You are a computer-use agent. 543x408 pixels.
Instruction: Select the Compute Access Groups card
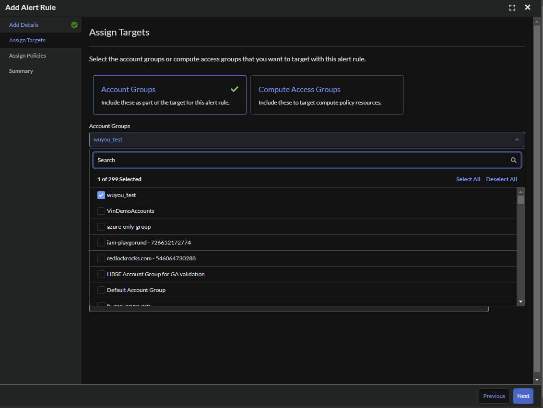pos(327,94)
